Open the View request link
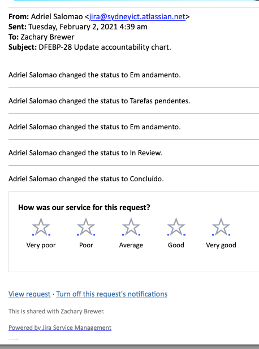 pos(29,294)
